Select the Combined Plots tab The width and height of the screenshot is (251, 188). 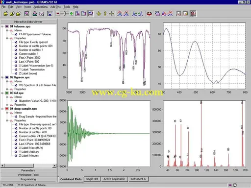point(71,179)
